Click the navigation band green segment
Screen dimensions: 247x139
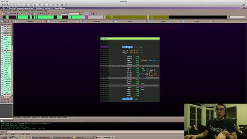pyautogui.click(x=46, y=17)
